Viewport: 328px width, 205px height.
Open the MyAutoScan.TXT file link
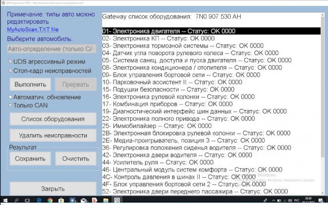(33, 30)
